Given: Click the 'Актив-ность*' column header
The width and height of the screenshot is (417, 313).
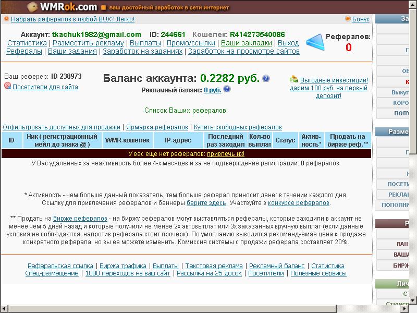Looking at the screenshot, I should [311, 140].
